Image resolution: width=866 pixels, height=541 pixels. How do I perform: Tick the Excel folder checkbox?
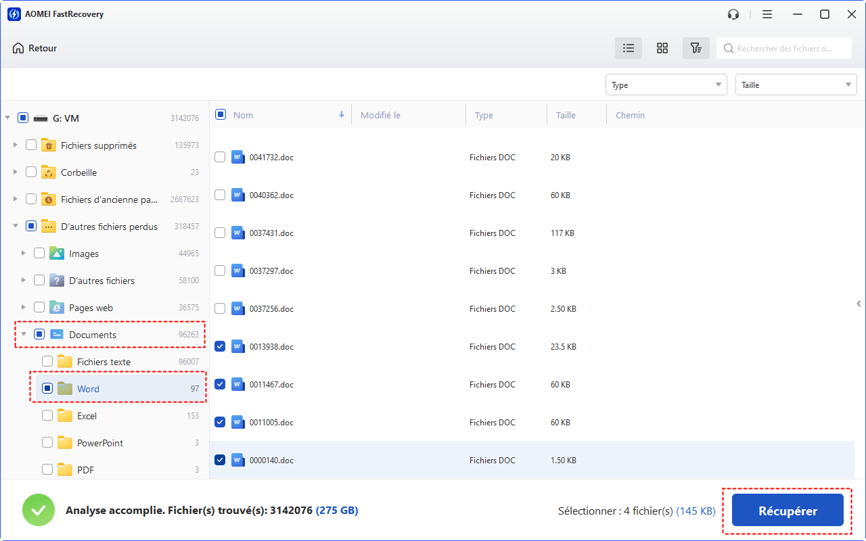[47, 416]
